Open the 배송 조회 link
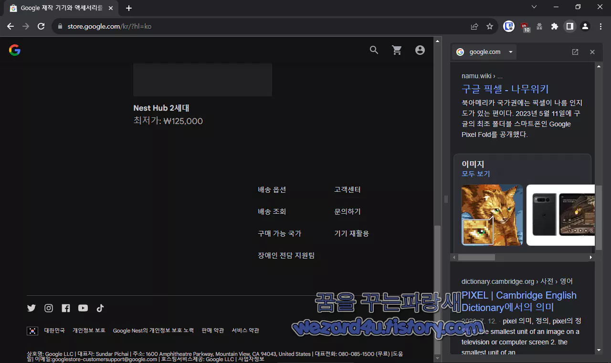The width and height of the screenshot is (611, 363). pyautogui.click(x=272, y=212)
